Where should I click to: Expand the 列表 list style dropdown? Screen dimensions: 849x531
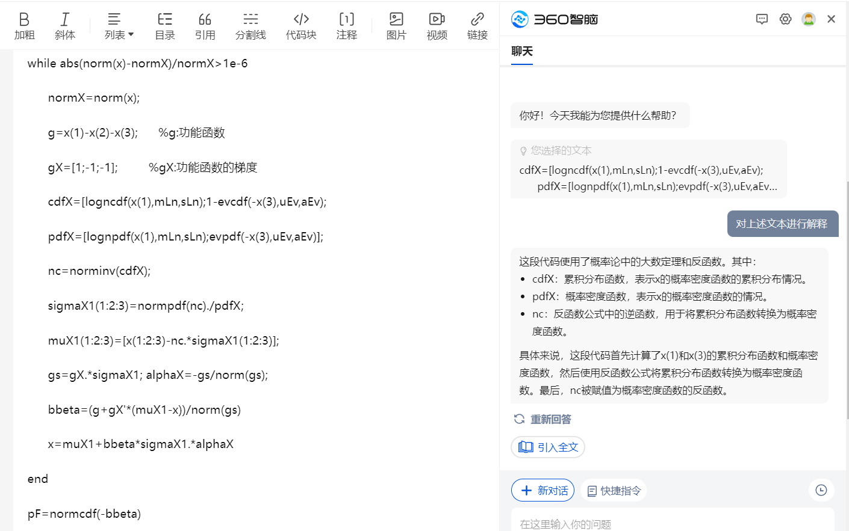click(117, 25)
